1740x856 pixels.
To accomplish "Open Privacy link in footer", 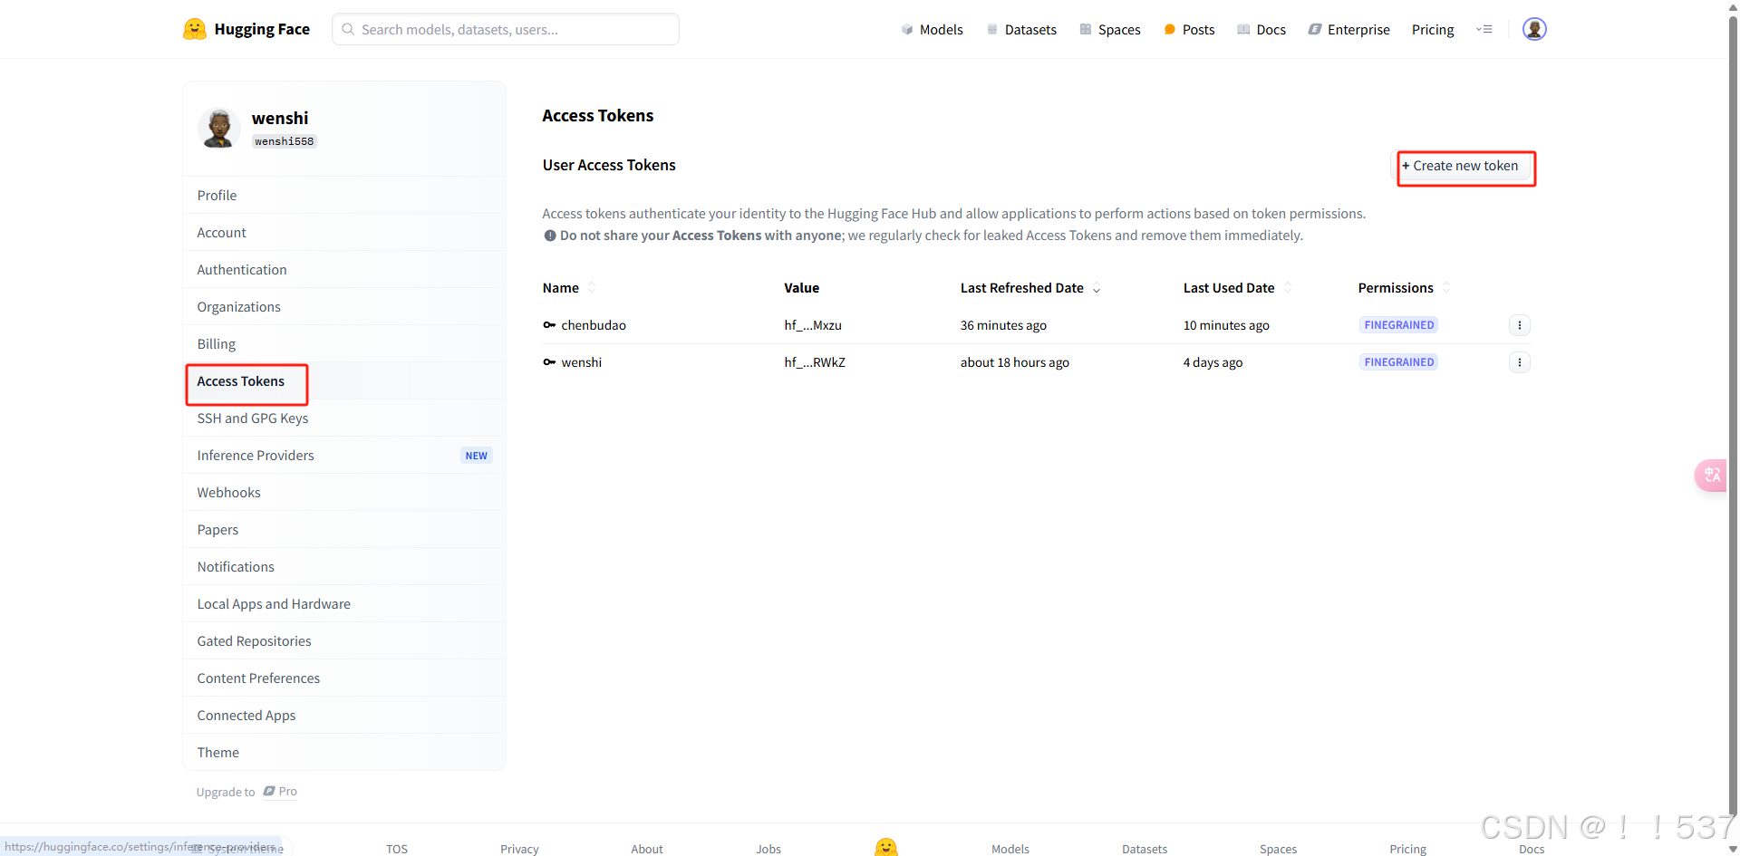I will pos(519,849).
